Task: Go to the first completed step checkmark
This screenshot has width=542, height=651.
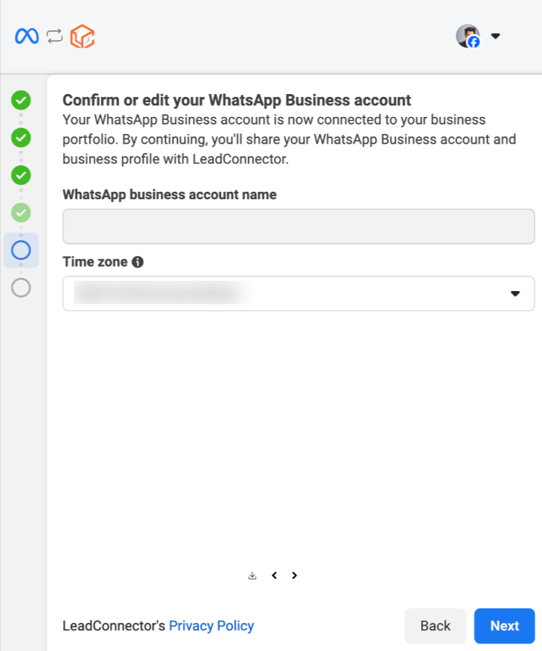Action: click(x=21, y=100)
